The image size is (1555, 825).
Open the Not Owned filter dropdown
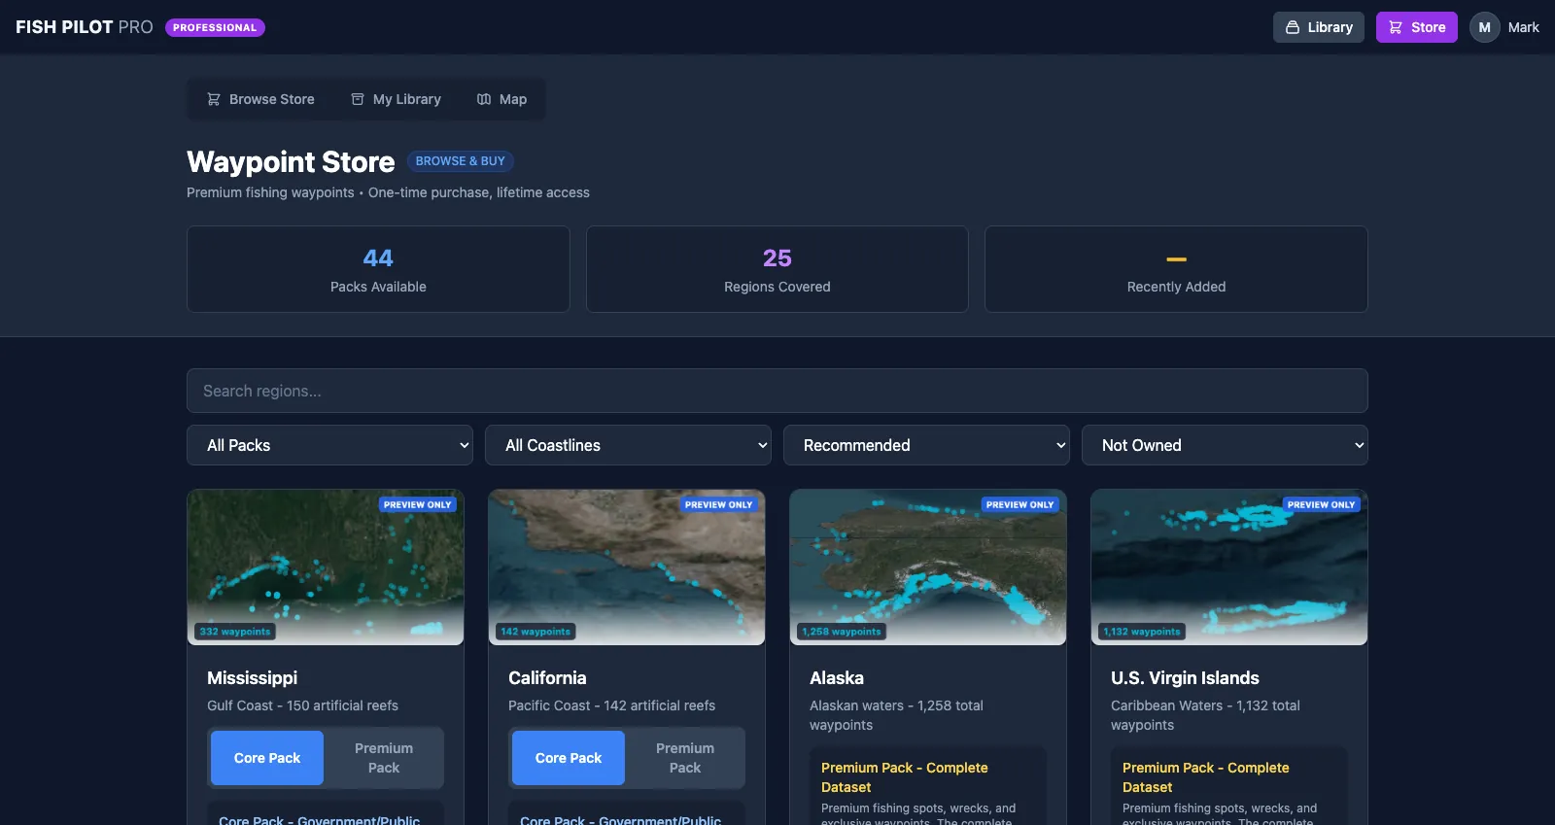click(x=1225, y=445)
